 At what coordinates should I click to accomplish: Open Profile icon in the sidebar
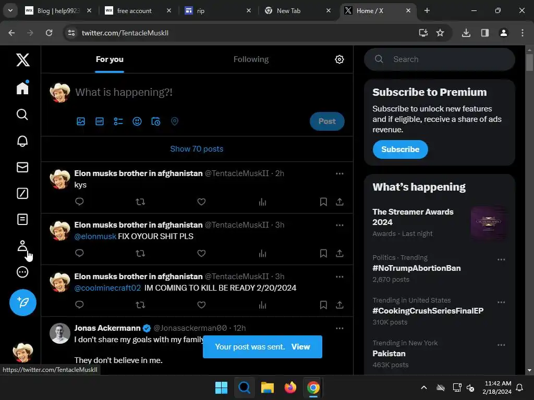click(22, 246)
